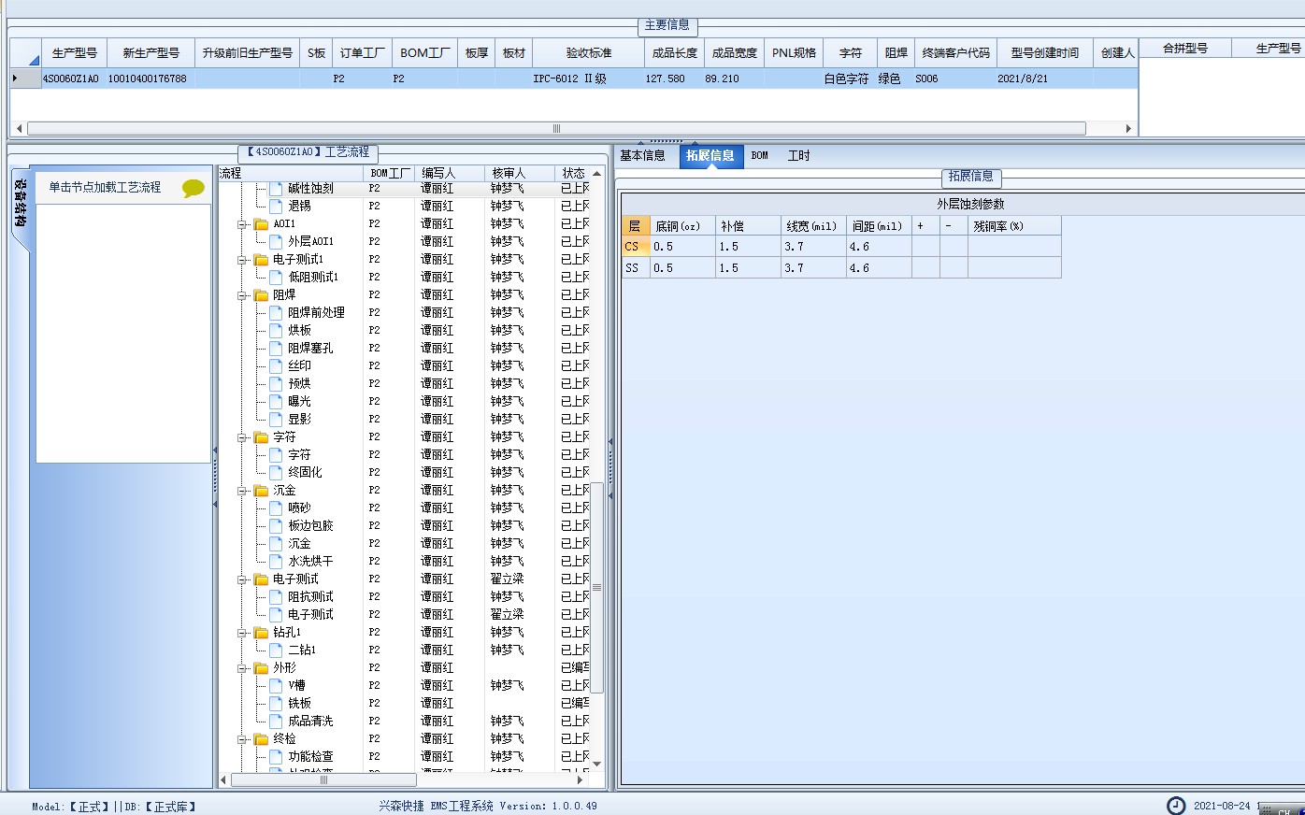This screenshot has width=1305, height=815.
Task: Collapse the 字符 folder node
Action: [x=242, y=437]
